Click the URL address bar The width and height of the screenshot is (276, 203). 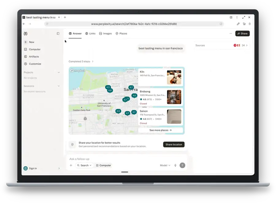tap(134, 24)
